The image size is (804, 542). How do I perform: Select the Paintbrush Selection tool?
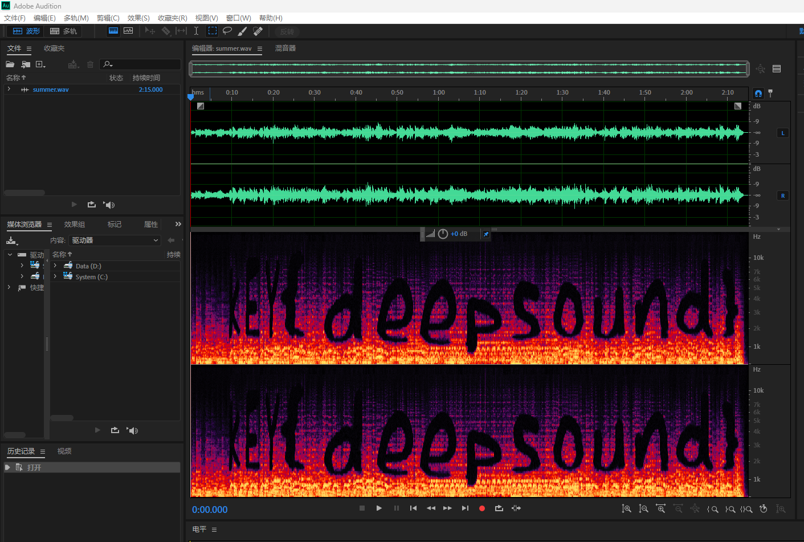(242, 31)
